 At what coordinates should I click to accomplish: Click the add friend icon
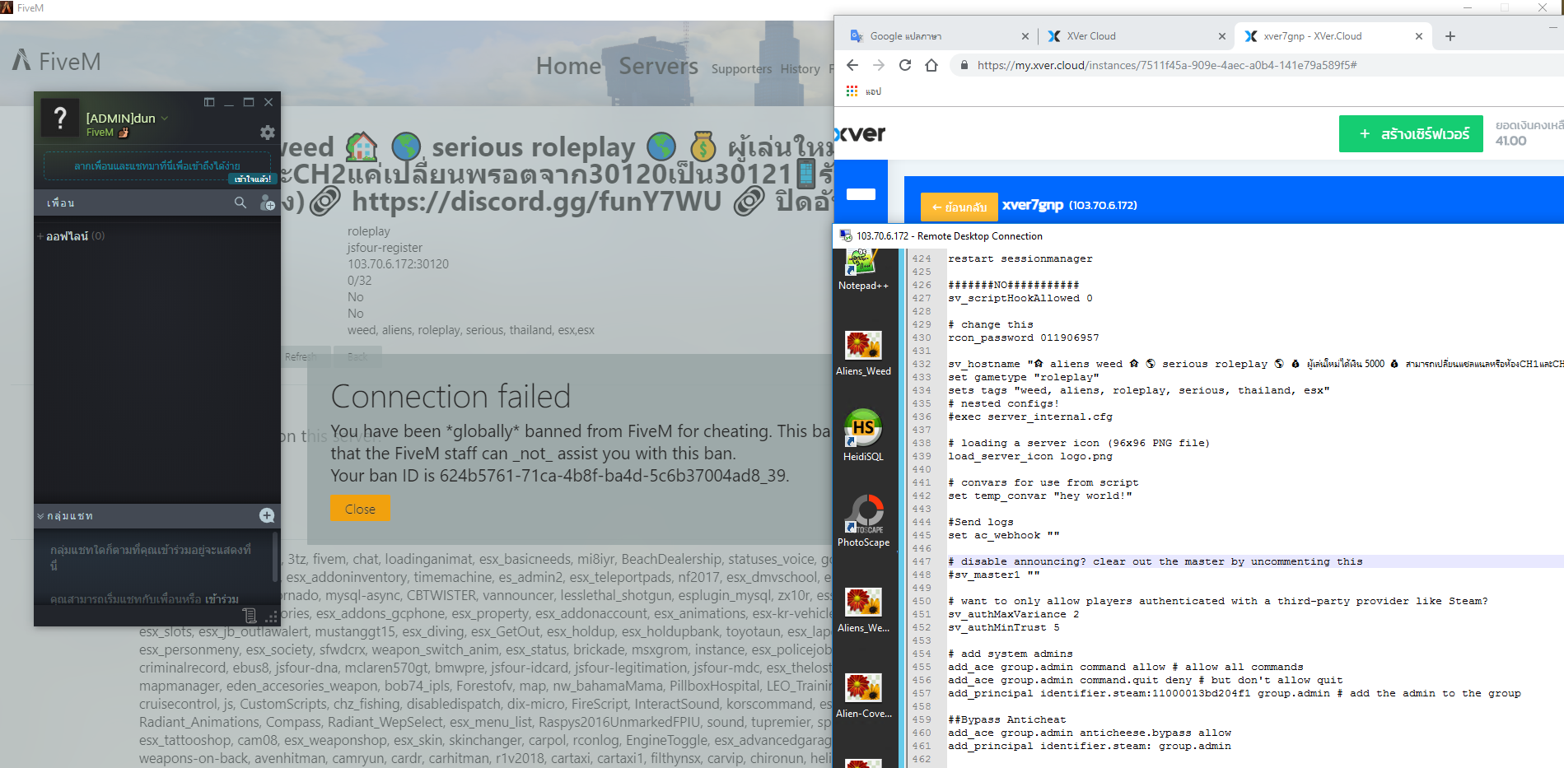click(x=267, y=202)
